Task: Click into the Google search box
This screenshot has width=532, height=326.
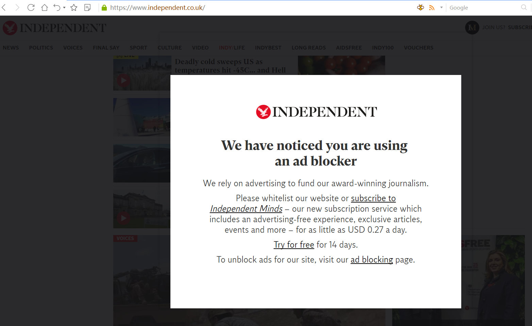Action: click(483, 7)
